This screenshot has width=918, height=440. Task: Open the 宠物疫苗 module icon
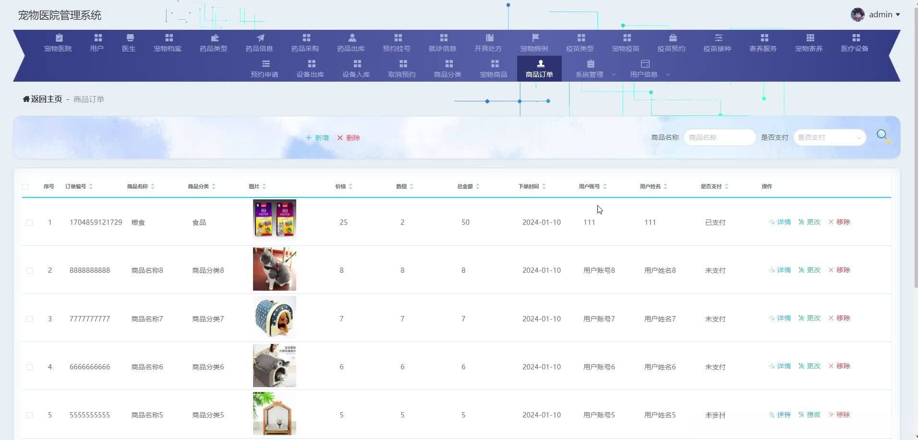coord(627,38)
